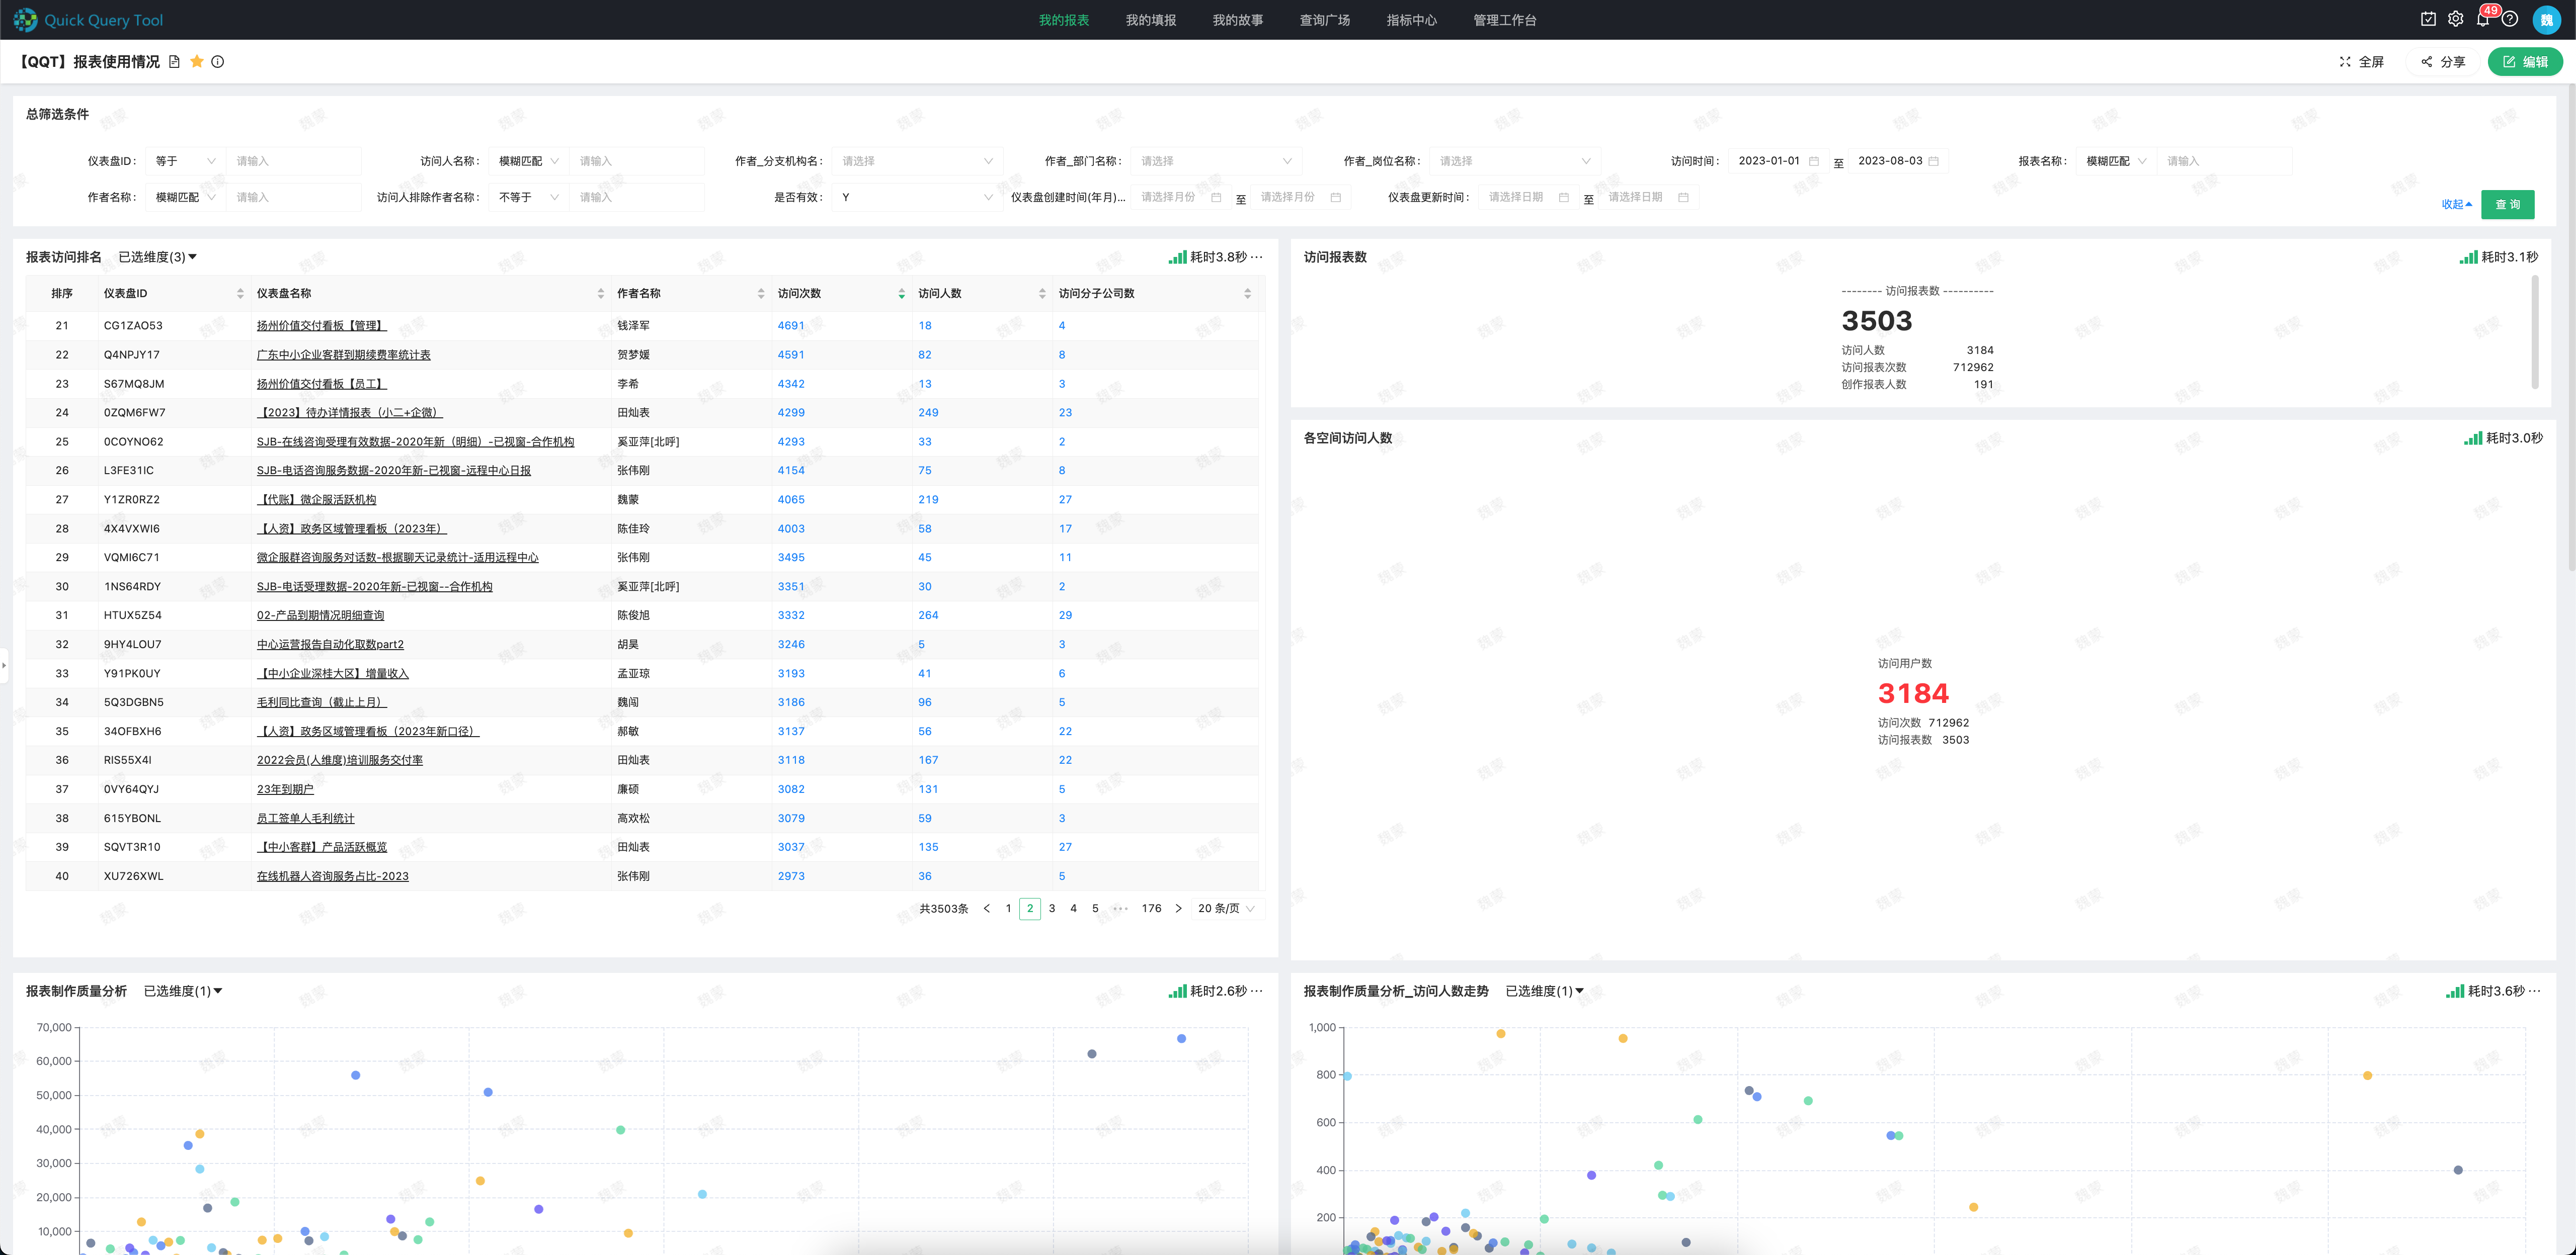
Task: Sort table by 访问分子公司数 column
Action: [1247, 294]
